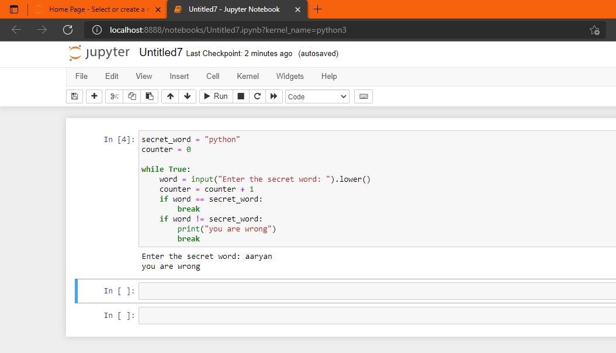Open the Widgets menu

click(290, 76)
